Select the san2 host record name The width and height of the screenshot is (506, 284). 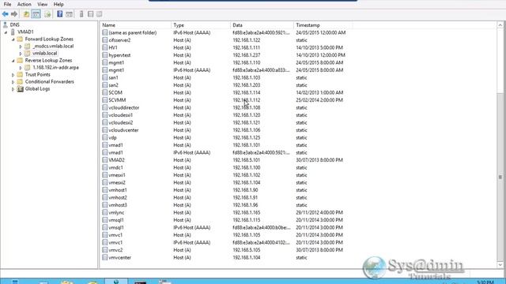113,85
